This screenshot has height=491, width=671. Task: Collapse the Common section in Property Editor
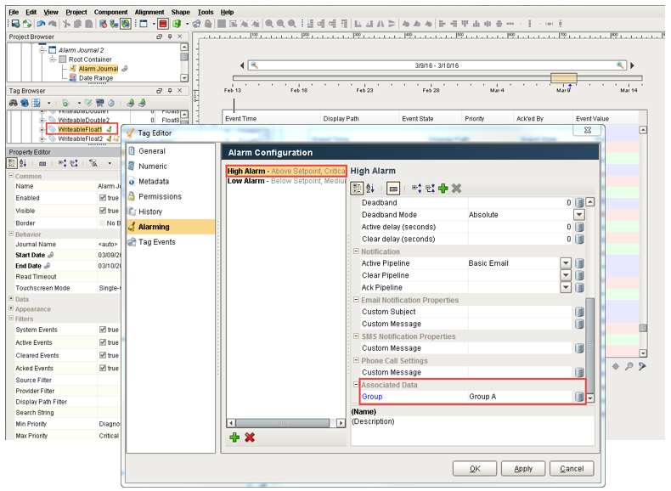(11, 176)
